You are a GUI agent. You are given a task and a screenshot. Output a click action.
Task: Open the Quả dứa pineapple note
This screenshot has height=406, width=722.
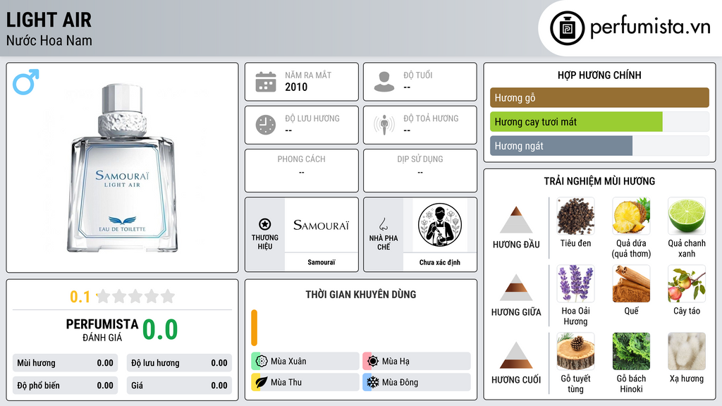[x=631, y=216]
